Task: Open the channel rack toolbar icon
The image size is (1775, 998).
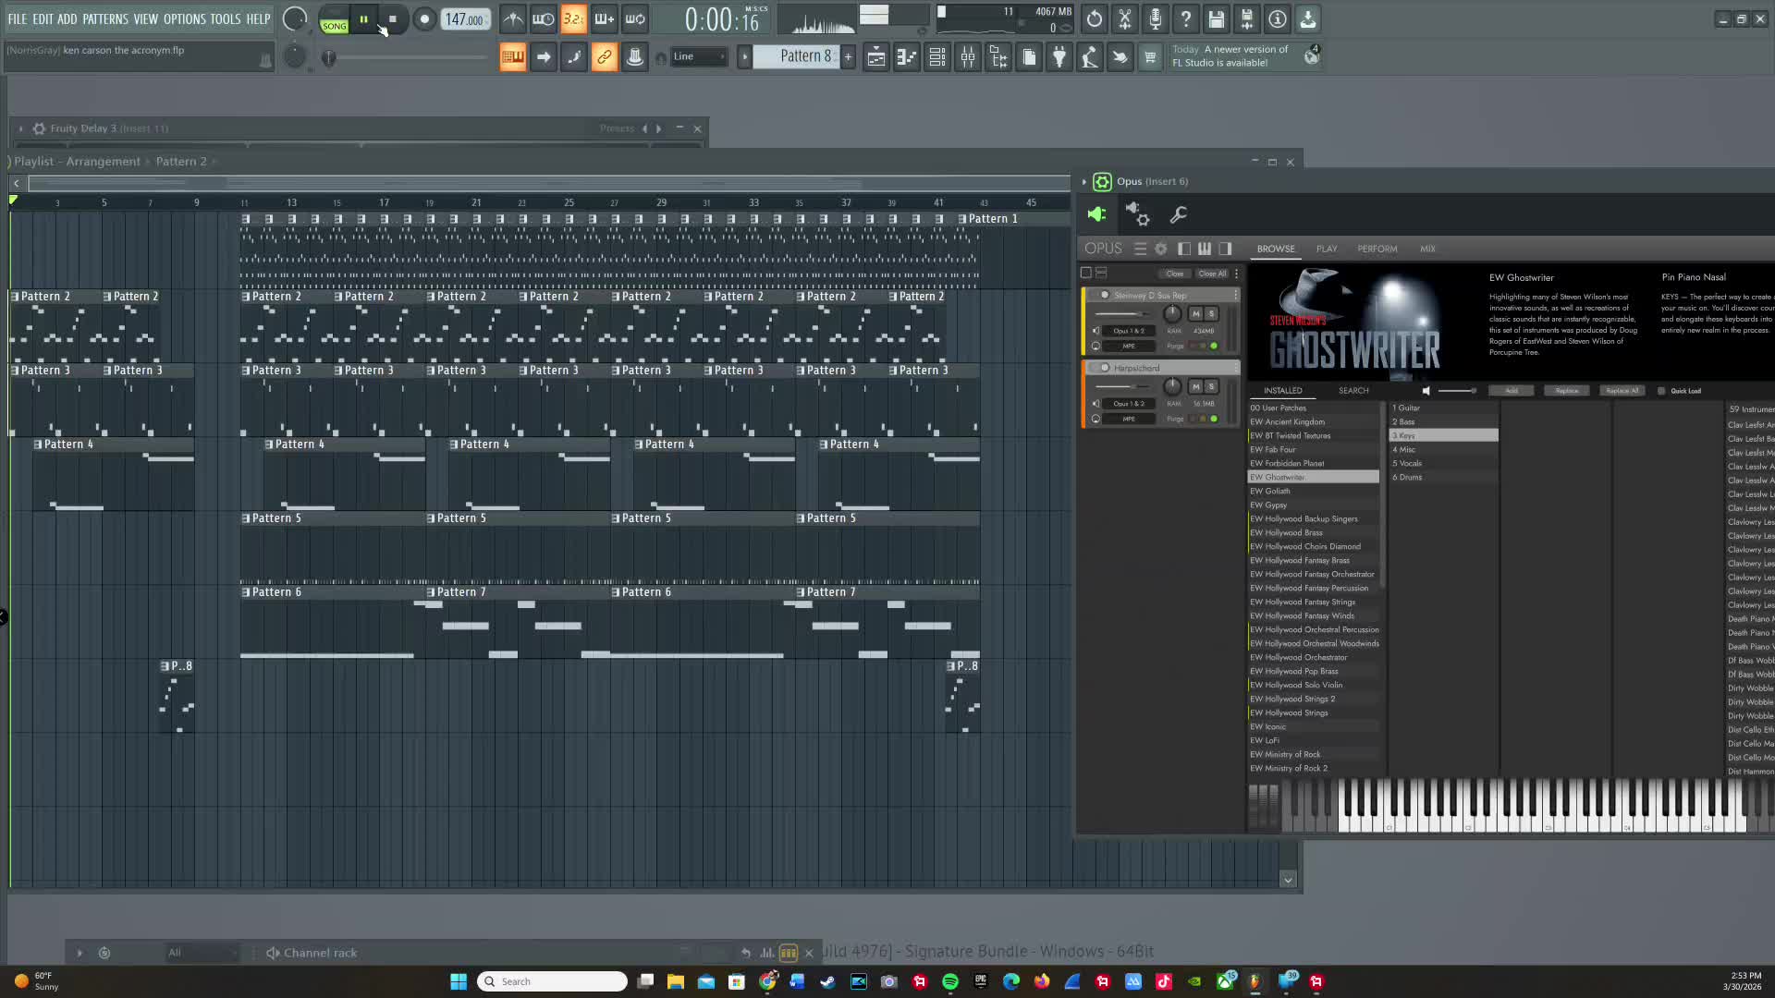Action: click(x=937, y=57)
